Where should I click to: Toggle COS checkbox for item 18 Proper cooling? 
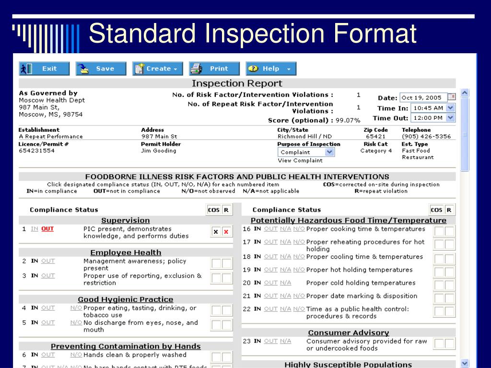439,259
